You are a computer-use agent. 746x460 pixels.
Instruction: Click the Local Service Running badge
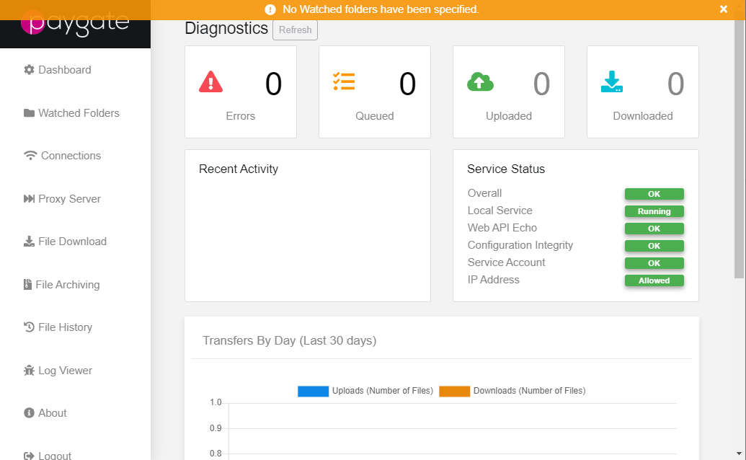pyautogui.click(x=654, y=211)
